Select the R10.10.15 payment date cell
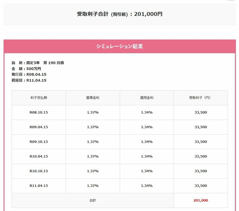 click(39, 171)
